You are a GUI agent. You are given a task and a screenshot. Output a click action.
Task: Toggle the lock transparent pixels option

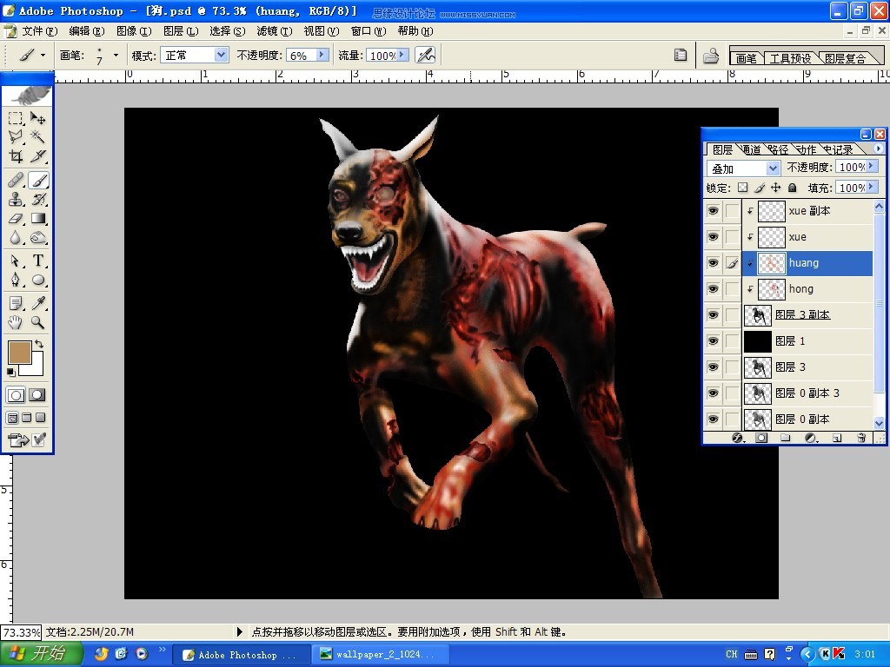pyautogui.click(x=742, y=188)
